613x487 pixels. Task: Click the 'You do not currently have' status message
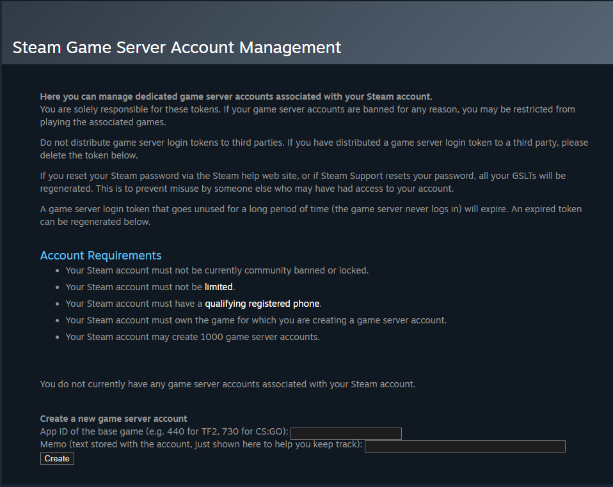coord(227,384)
